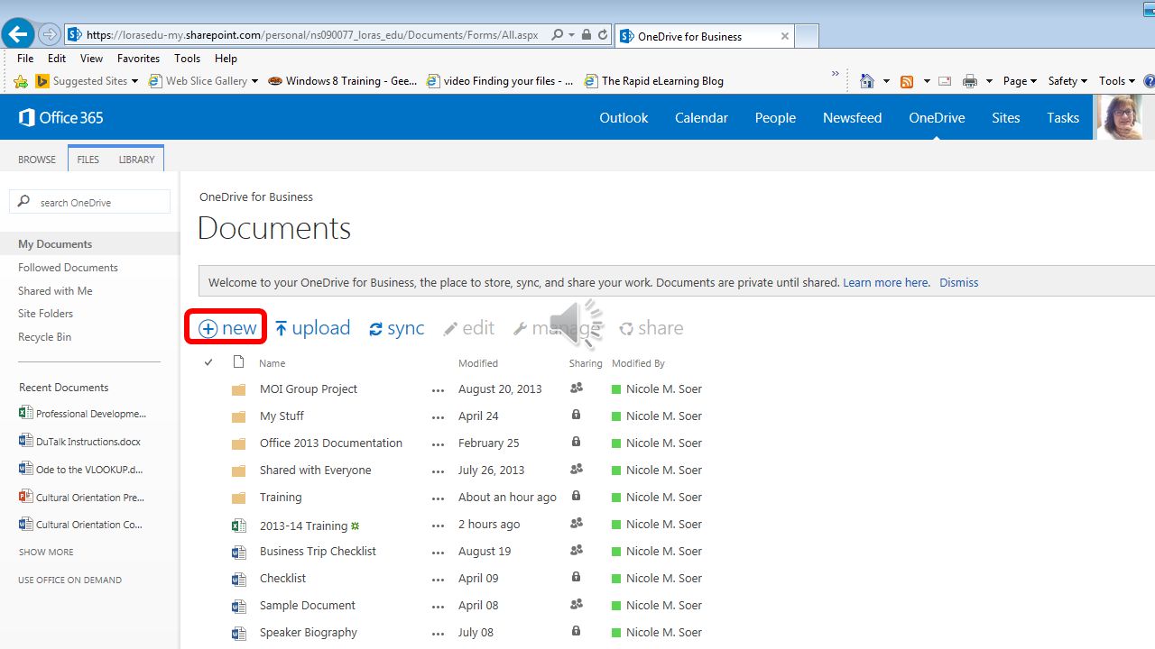Open Shared with Me in sidebar
This screenshot has height=649, width=1155.
[55, 291]
